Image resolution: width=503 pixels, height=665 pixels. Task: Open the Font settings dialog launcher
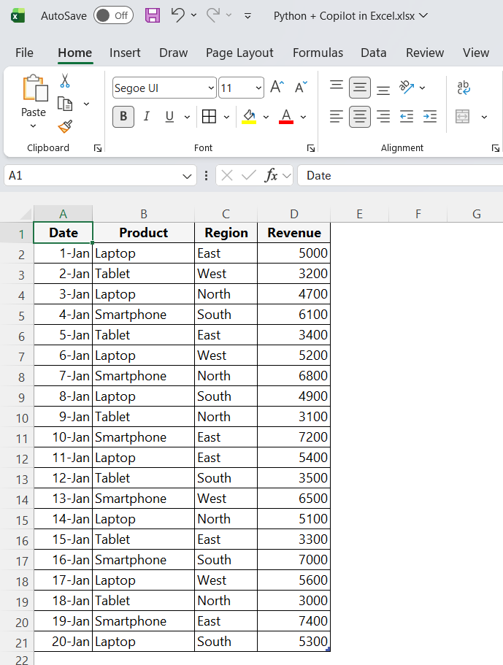[x=311, y=148]
